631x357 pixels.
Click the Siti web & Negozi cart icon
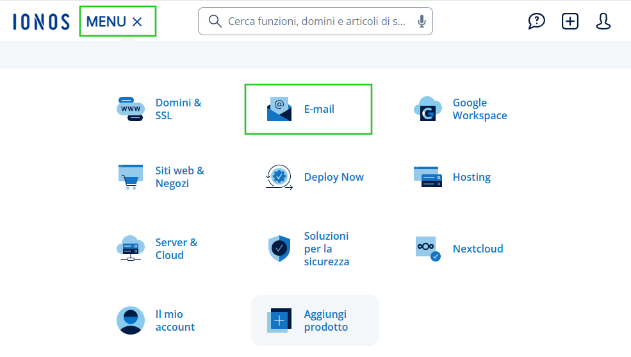point(131,177)
